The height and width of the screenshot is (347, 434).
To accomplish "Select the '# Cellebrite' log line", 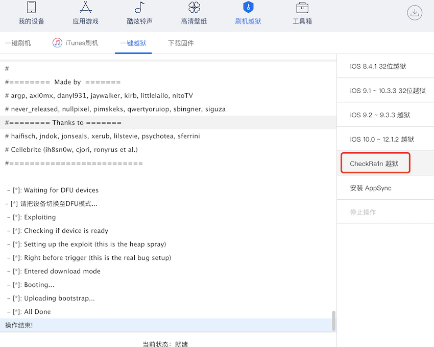I will [x=168, y=149].
